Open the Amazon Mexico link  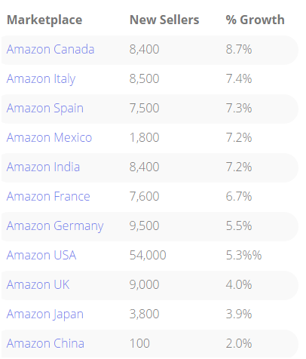(x=49, y=138)
